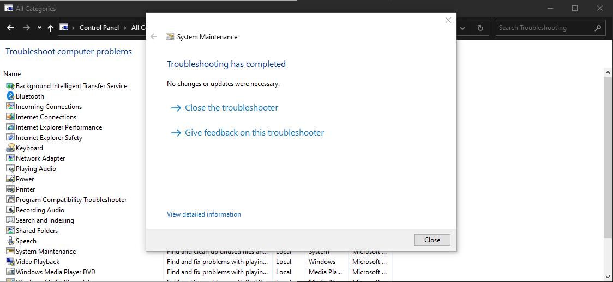
Task: Go back in Control Panel window
Action: coord(10,28)
